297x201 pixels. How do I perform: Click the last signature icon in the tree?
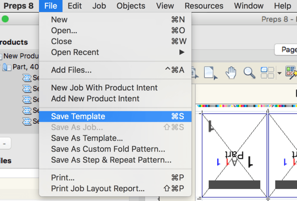pyautogui.click(x=27, y=121)
